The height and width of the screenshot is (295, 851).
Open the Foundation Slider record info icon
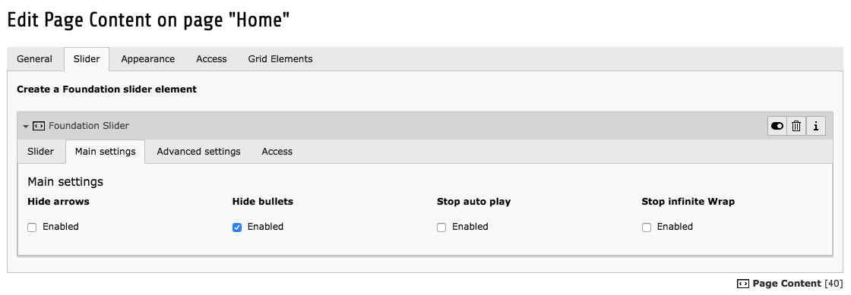[816, 126]
